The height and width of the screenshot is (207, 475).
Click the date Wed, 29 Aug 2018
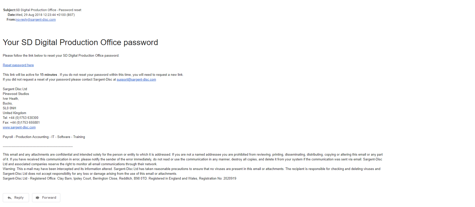pos(29,15)
